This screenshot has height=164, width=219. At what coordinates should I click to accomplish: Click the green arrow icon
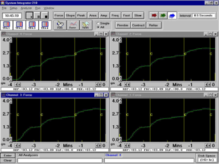(x=163, y=15)
